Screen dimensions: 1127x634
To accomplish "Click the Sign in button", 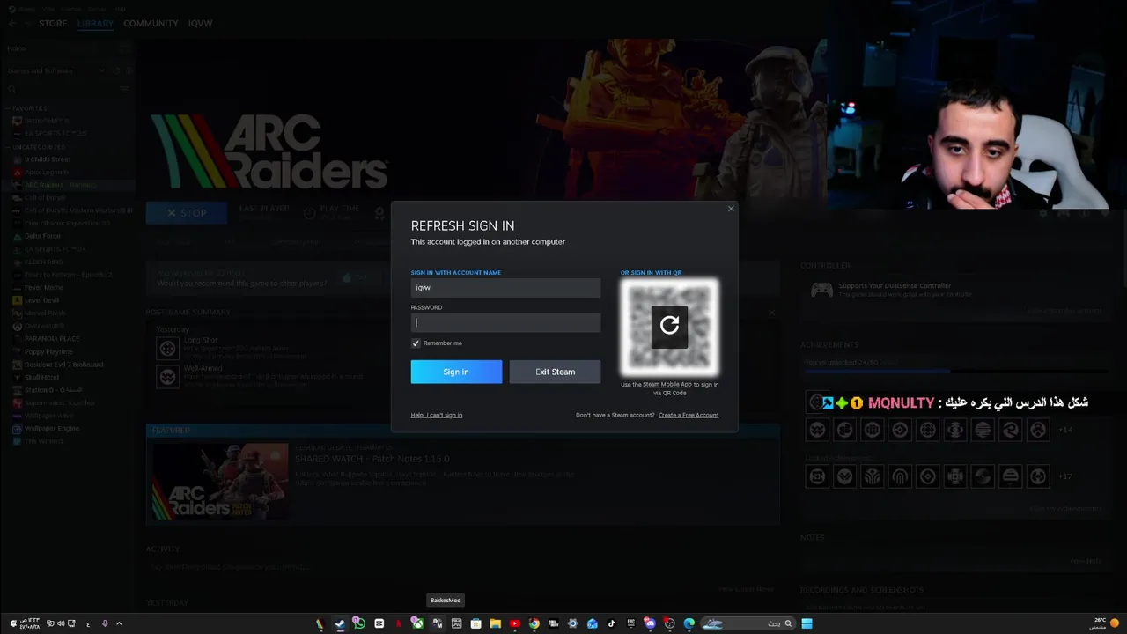I will tap(456, 372).
